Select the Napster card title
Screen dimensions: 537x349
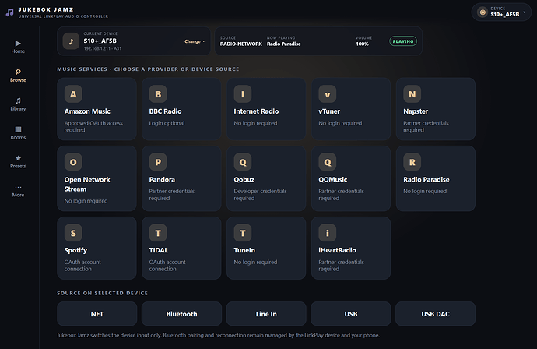tap(416, 111)
